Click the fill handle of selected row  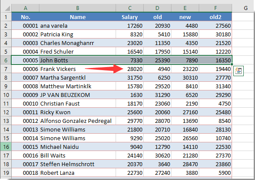coord(232,64)
